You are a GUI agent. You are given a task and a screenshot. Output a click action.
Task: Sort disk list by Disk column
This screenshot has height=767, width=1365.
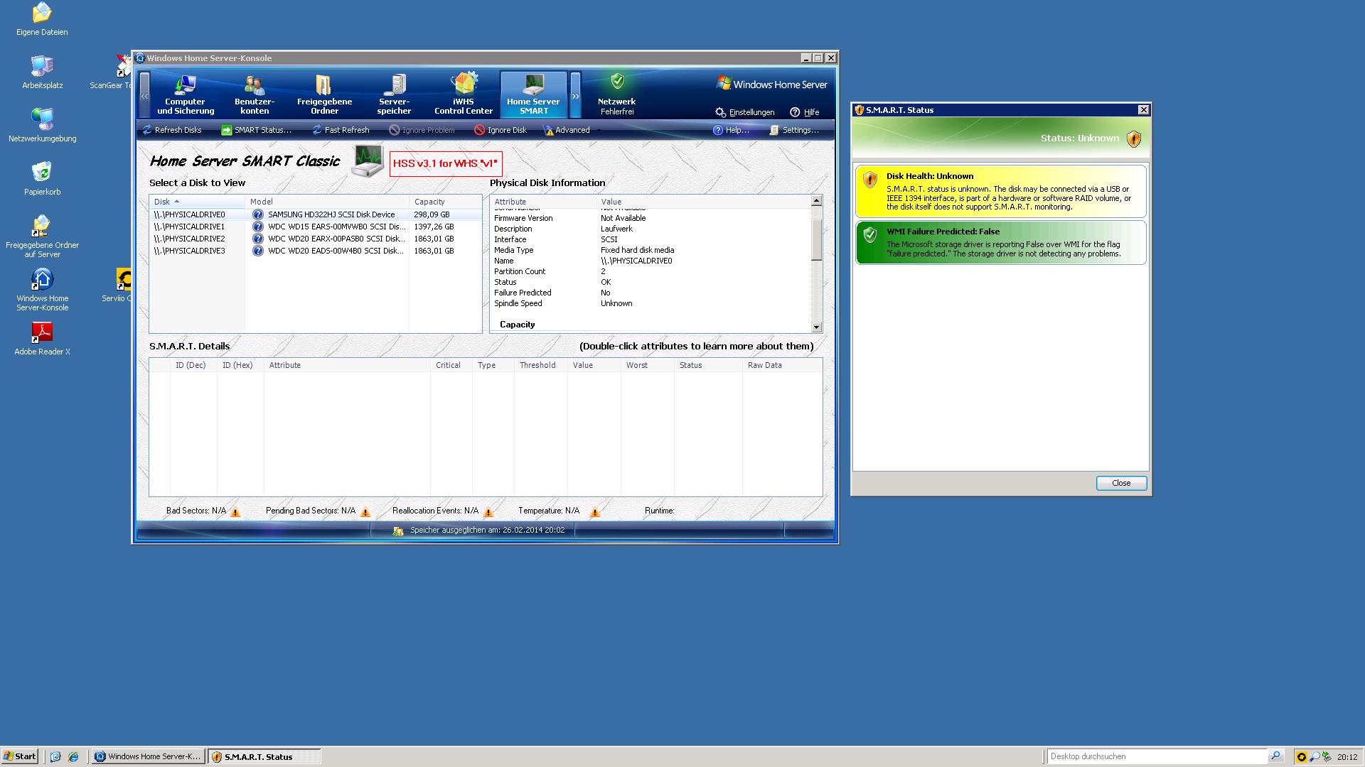pyautogui.click(x=197, y=202)
